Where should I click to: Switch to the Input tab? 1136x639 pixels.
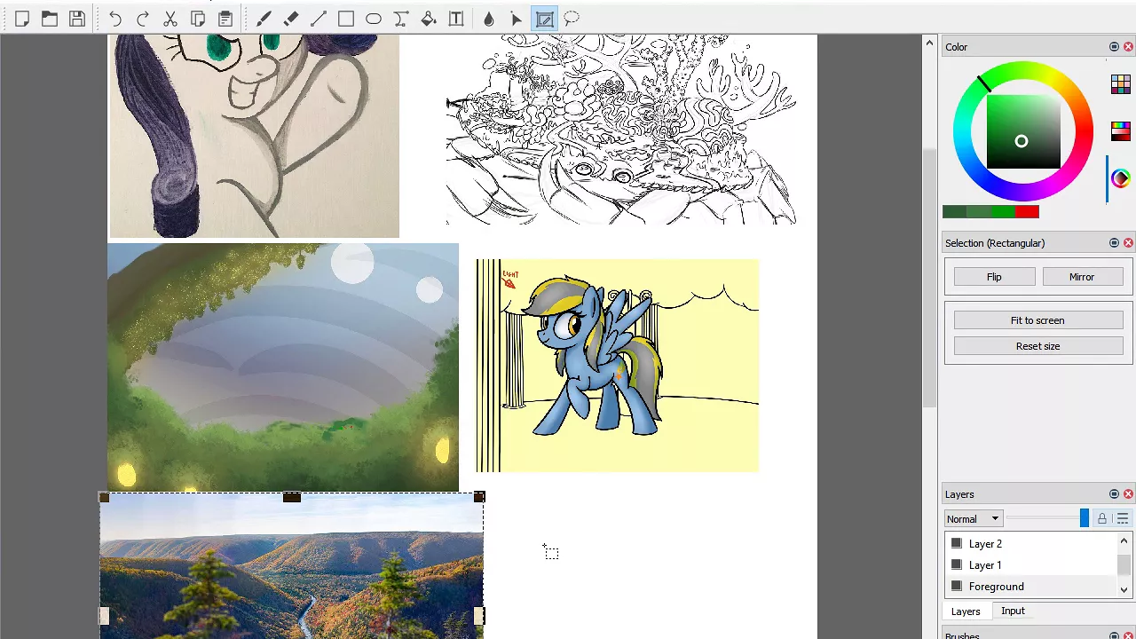click(1013, 611)
